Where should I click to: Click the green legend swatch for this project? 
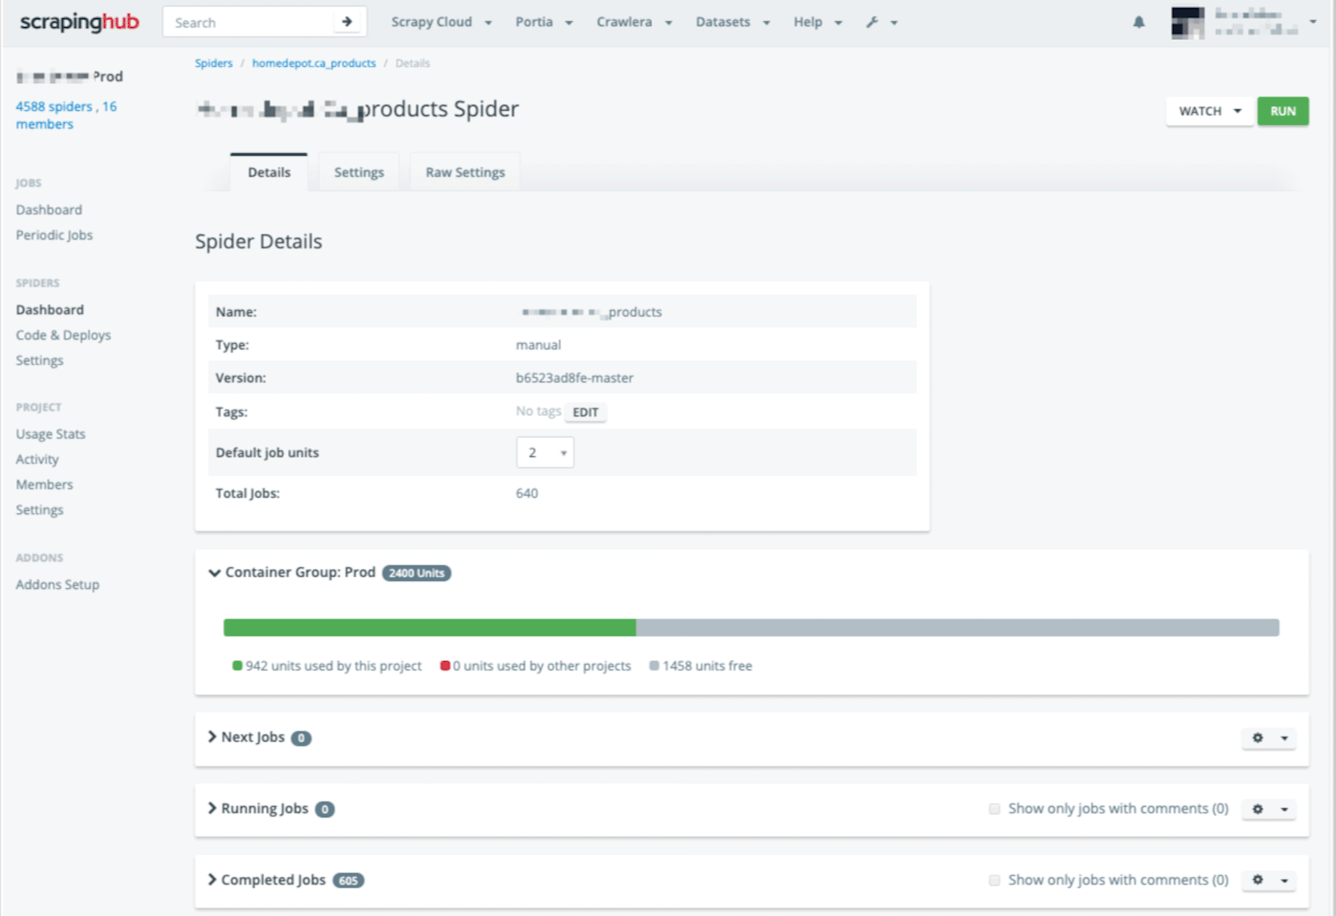tap(237, 666)
